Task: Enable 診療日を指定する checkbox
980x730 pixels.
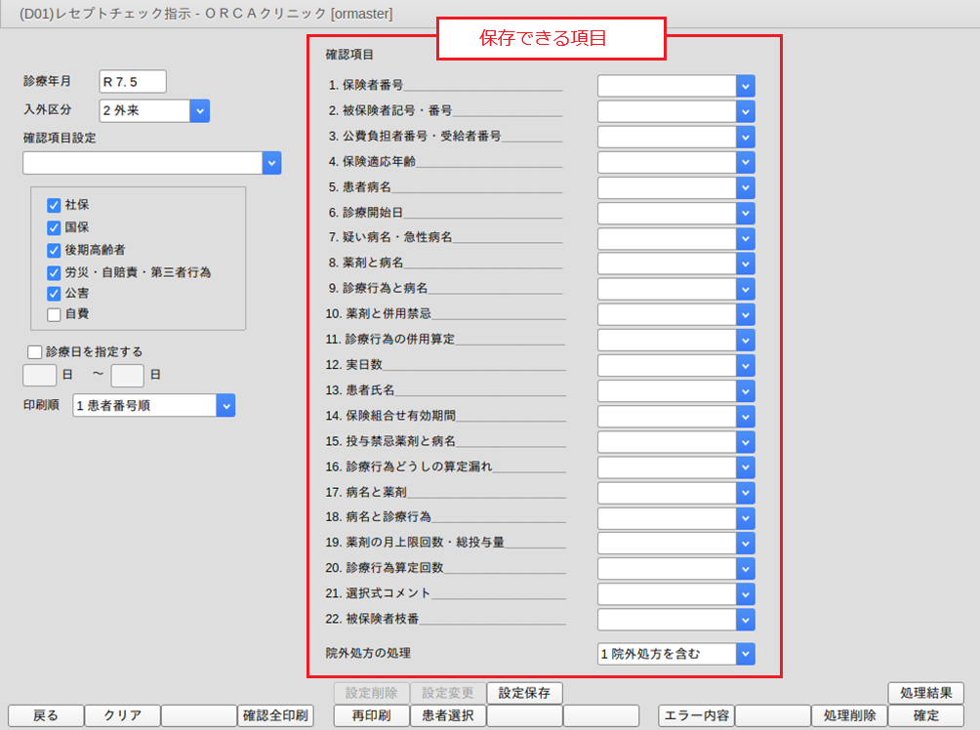Action: pyautogui.click(x=35, y=351)
